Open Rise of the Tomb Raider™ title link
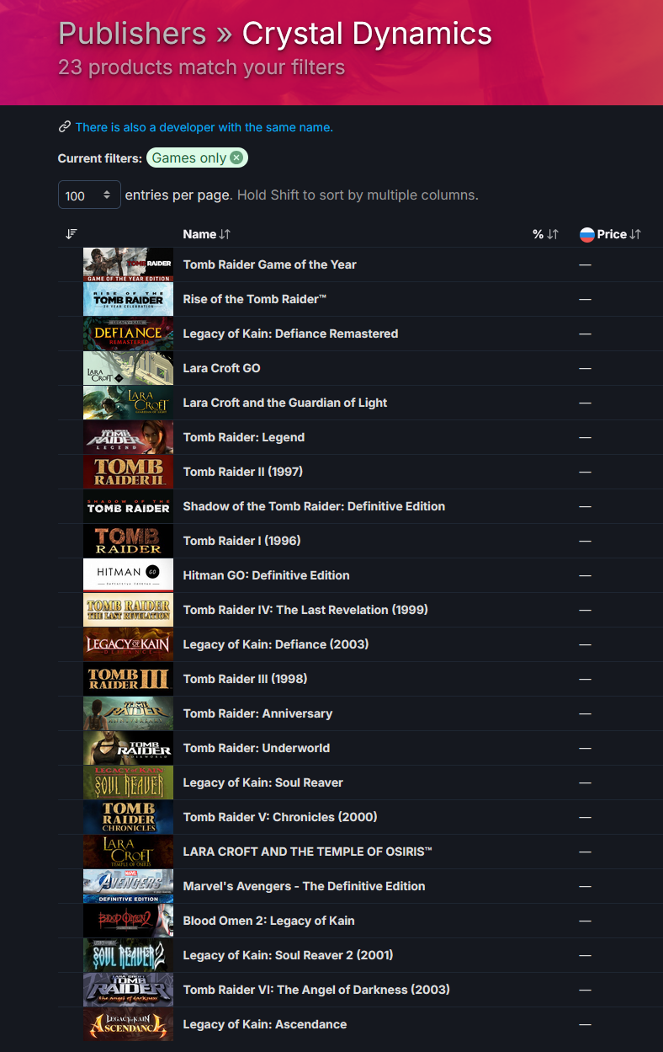This screenshot has height=1052, width=663. coord(255,299)
